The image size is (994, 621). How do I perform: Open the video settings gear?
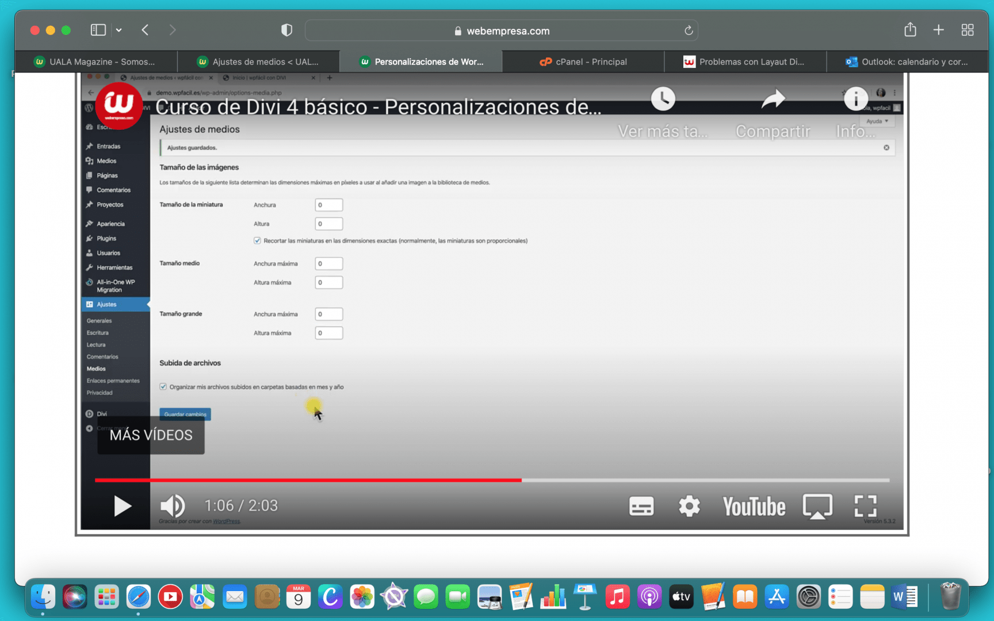(x=689, y=506)
